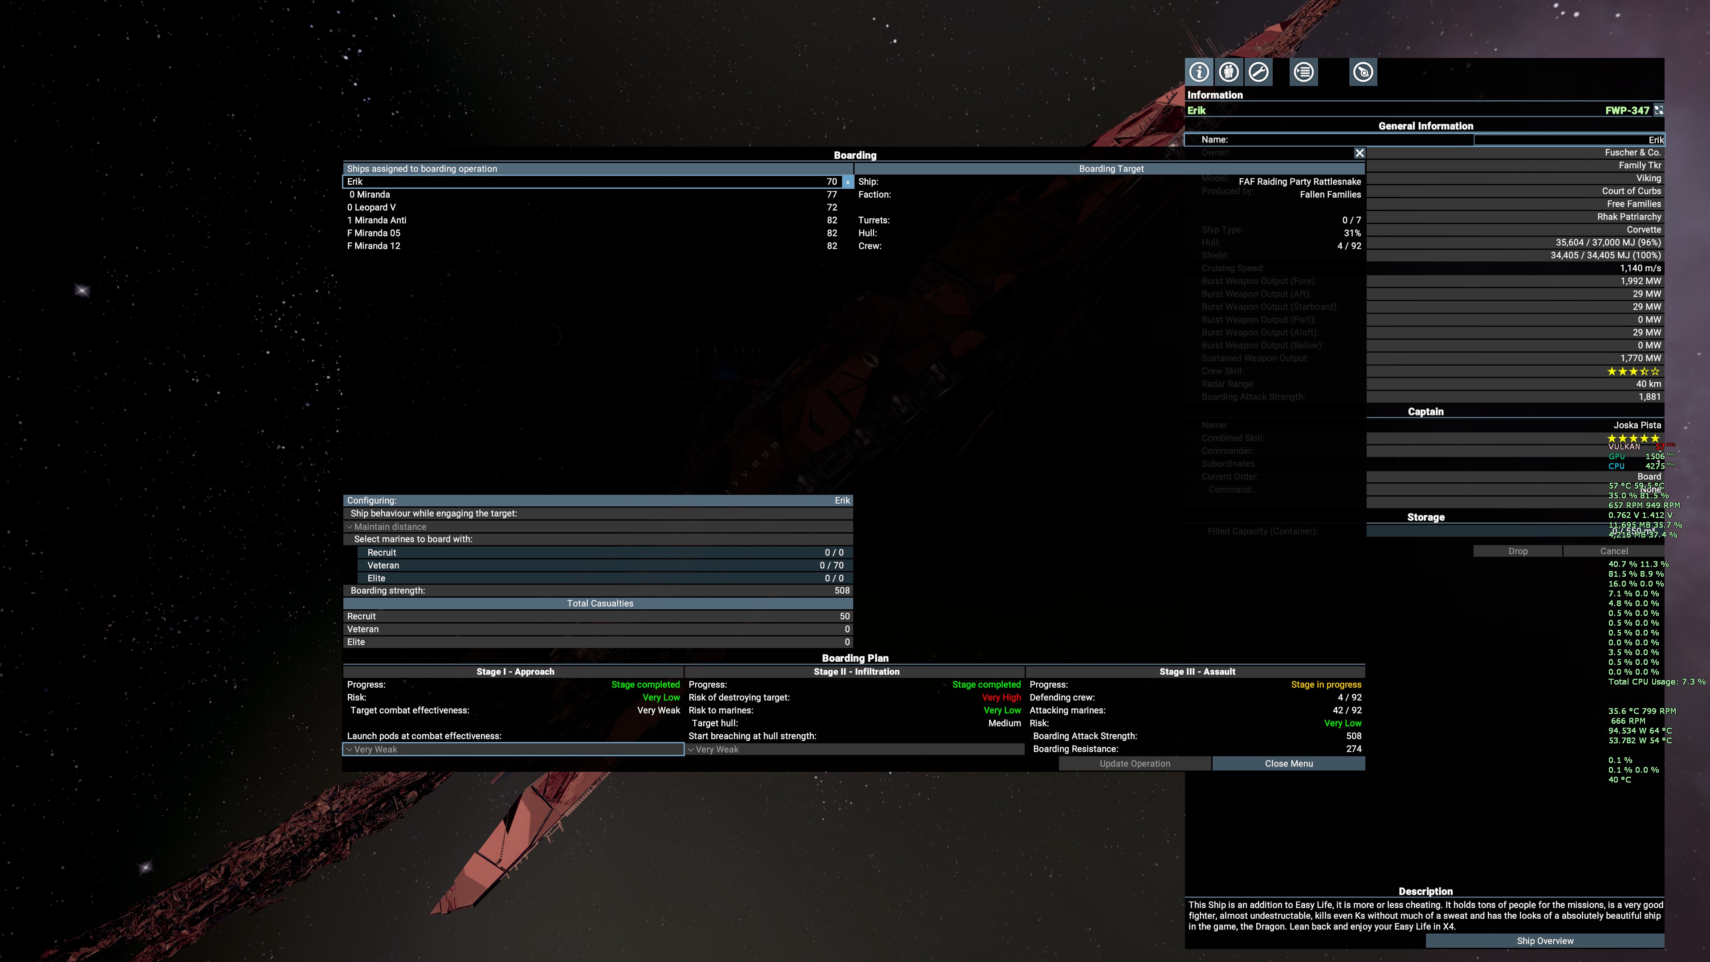Click the 1,881 boarding attack strength value
Screen dimensions: 1710x962
tap(1649, 397)
